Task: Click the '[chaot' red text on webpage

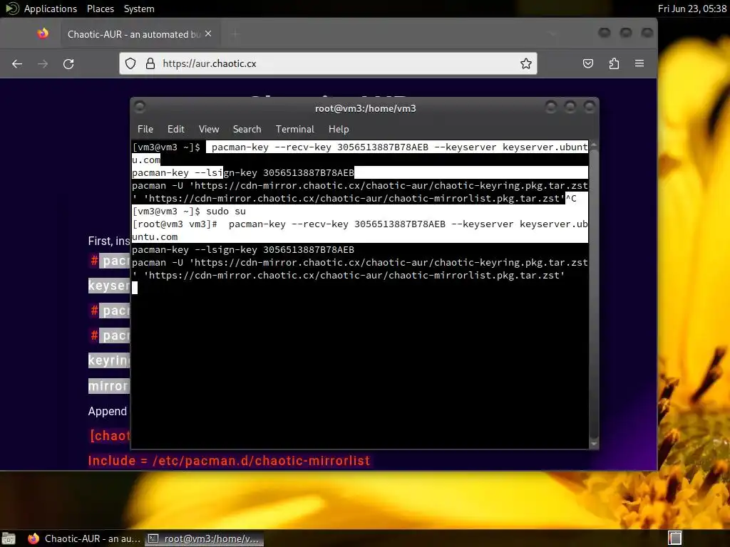Action: pyautogui.click(x=110, y=435)
